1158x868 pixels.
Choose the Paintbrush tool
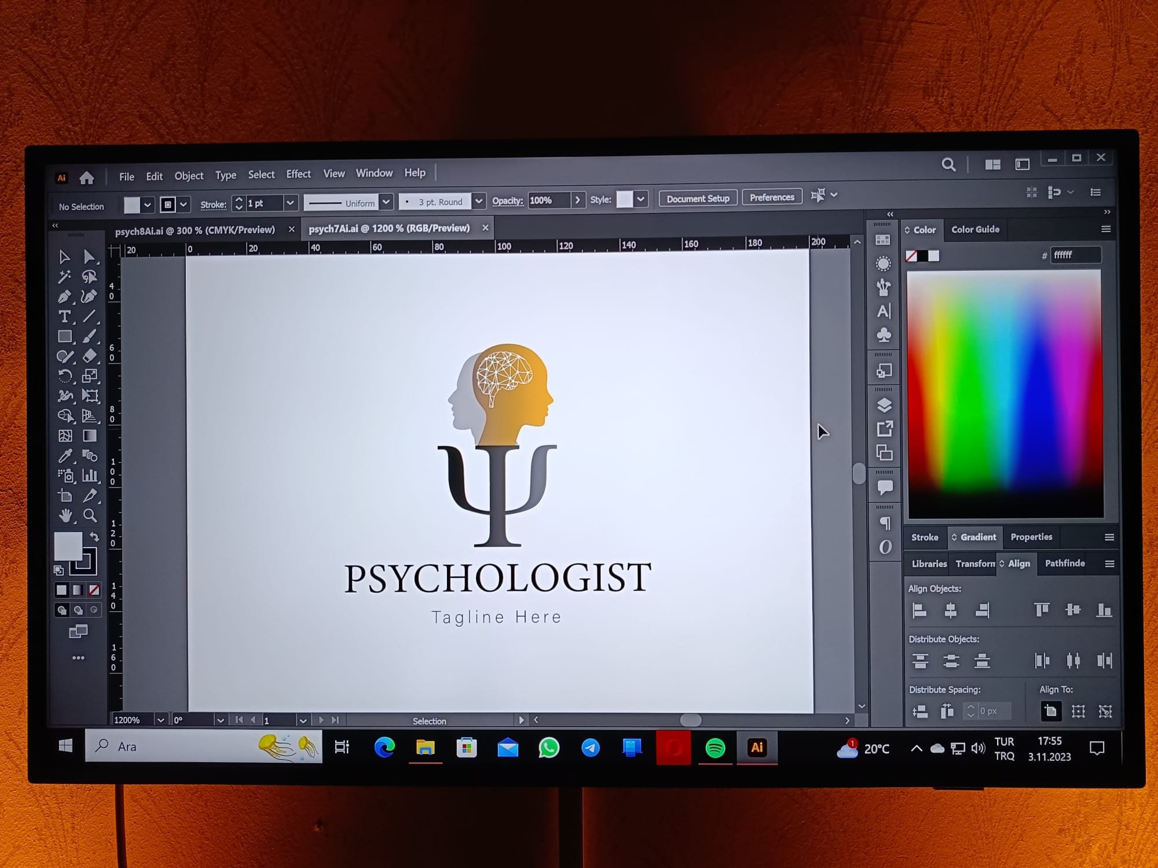91,336
